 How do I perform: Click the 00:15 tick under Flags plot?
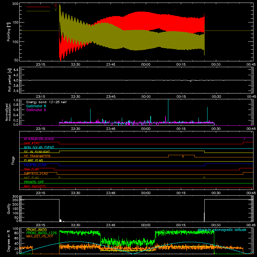click(181, 193)
